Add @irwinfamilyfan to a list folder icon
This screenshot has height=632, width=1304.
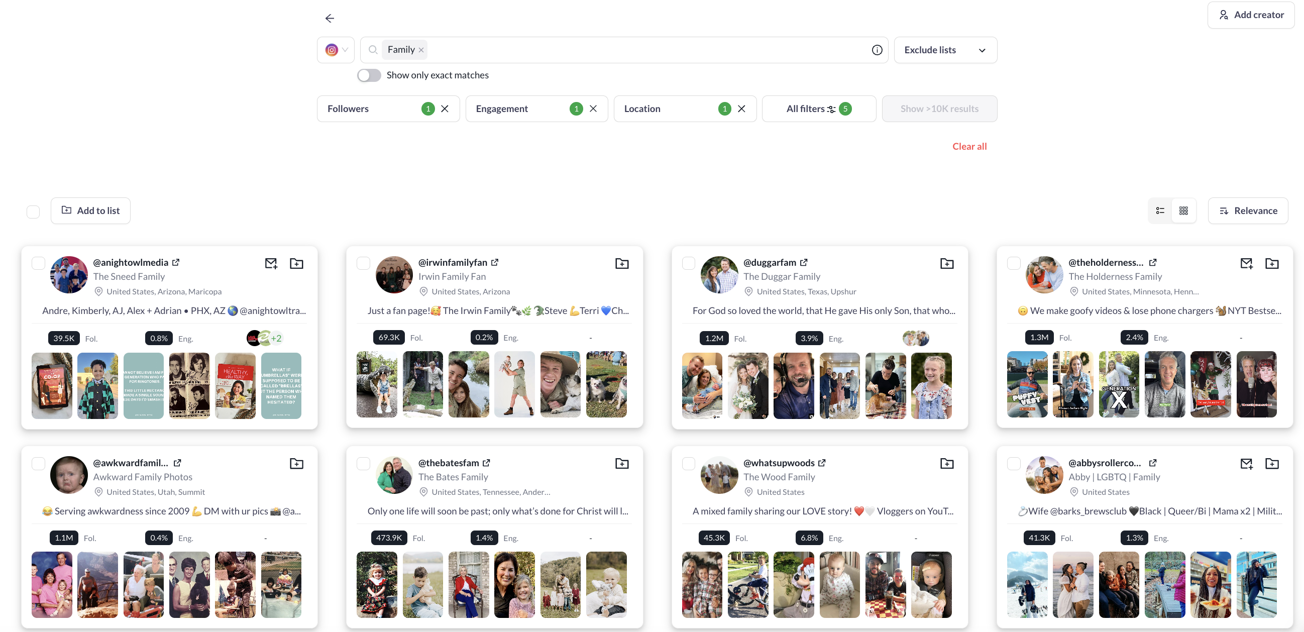click(x=621, y=263)
